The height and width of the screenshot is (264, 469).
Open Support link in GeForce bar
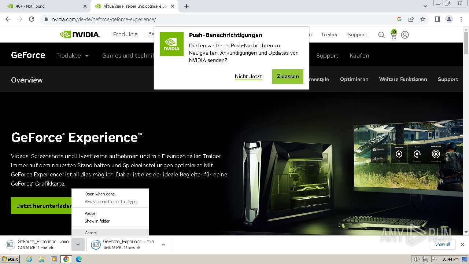coord(327,56)
